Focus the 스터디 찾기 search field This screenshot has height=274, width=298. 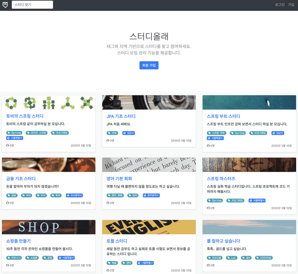click(x=32, y=5)
